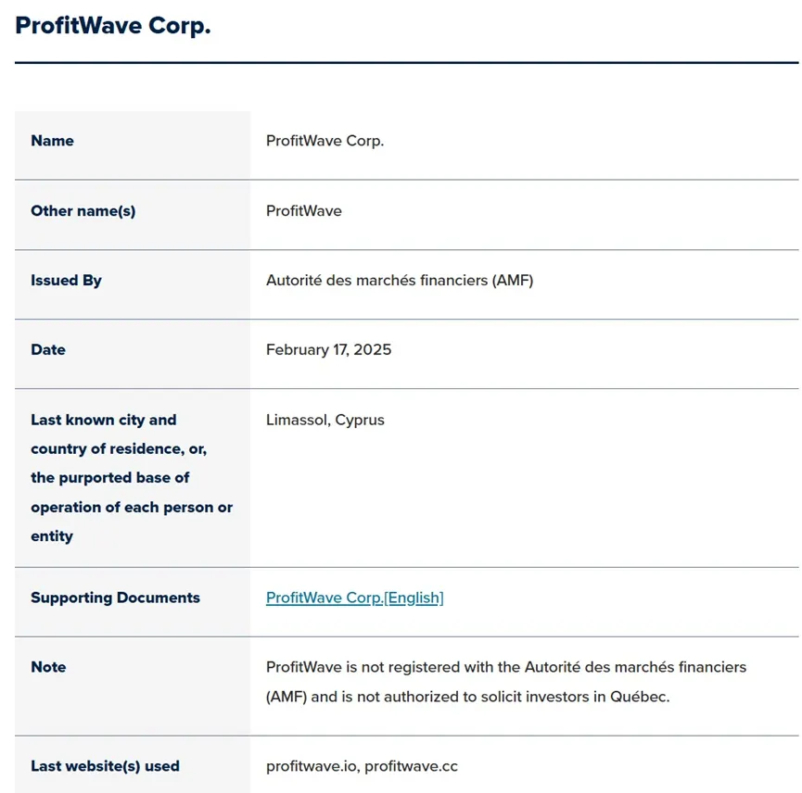Select the Last website(s) used label

tap(105, 766)
